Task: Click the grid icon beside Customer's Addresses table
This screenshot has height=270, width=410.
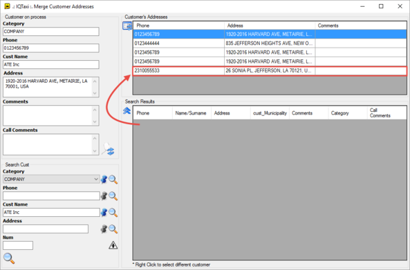Action: coord(127,26)
